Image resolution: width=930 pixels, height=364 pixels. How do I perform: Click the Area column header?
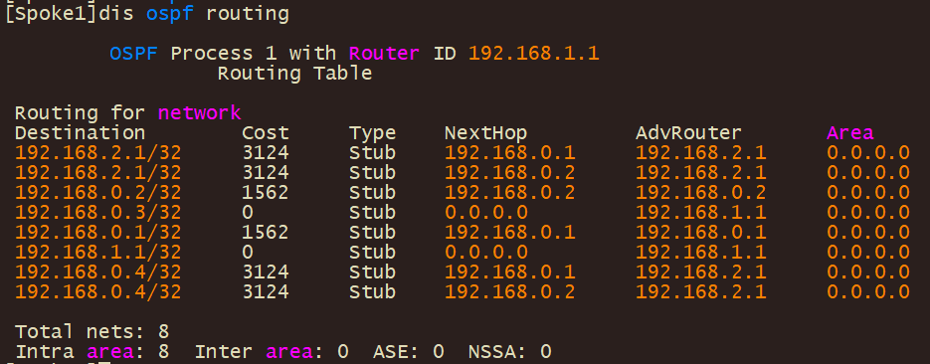tap(849, 132)
